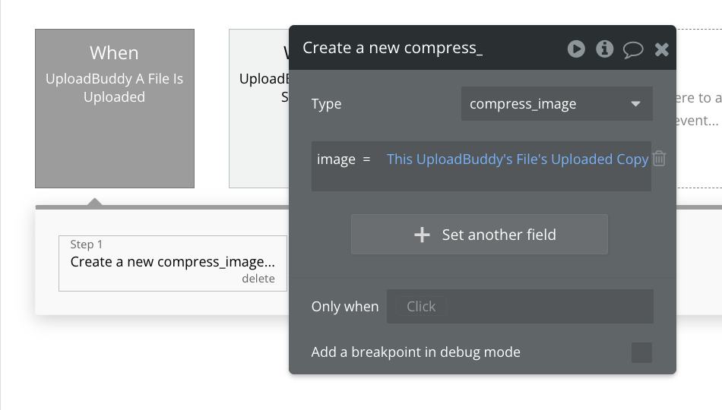Viewport: 722px width, 410px height.
Task: Click the Type dropdown arrow
Action: (635, 104)
